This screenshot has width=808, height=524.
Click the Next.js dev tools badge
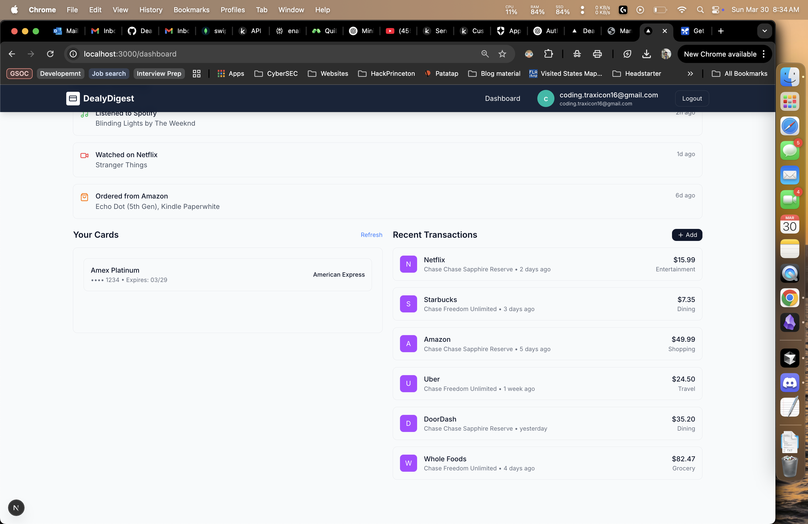point(16,507)
